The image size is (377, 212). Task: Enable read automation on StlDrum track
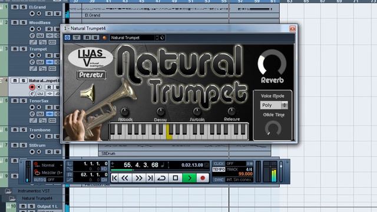coord(49,152)
